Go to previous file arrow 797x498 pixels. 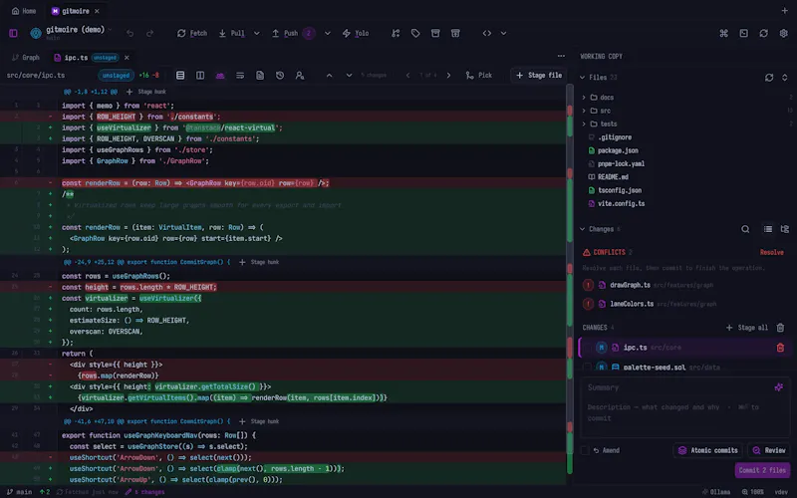[x=407, y=76]
